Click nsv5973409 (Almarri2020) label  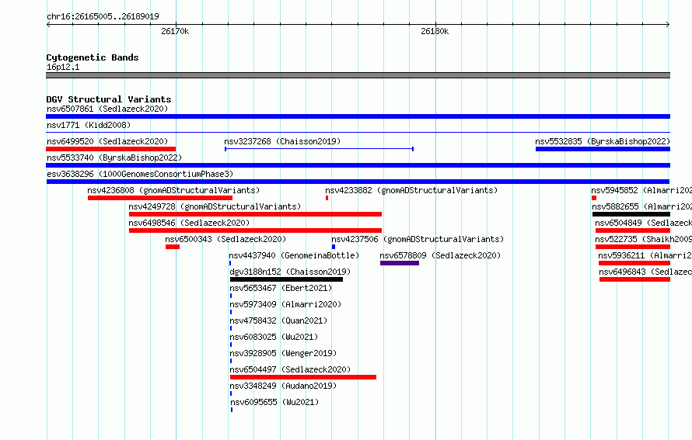(x=285, y=304)
